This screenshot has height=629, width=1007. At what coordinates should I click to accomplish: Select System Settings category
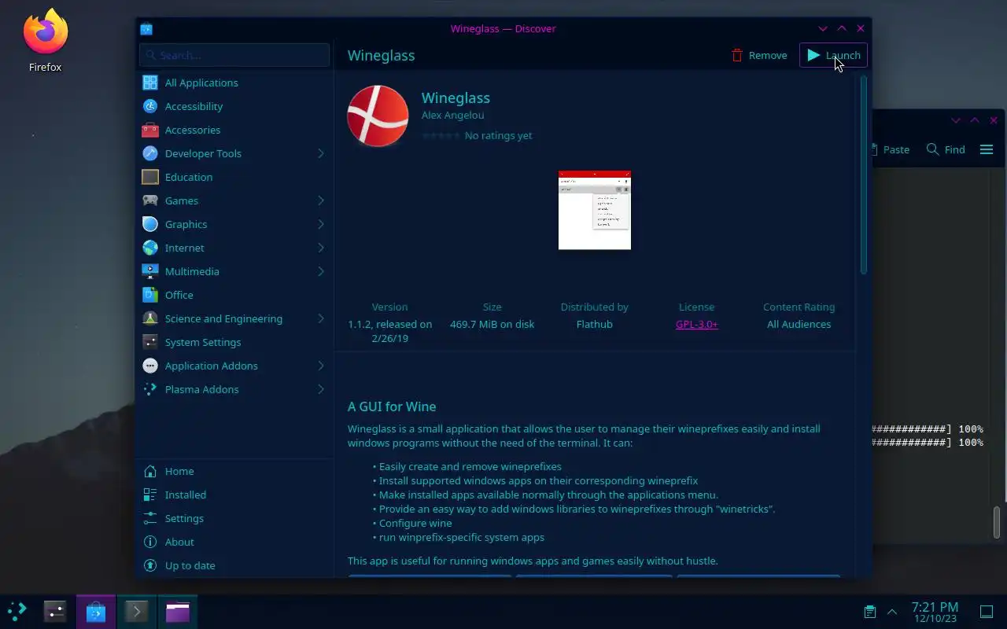point(234,342)
